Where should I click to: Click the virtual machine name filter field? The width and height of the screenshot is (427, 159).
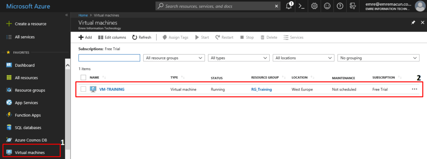[x=109, y=58]
